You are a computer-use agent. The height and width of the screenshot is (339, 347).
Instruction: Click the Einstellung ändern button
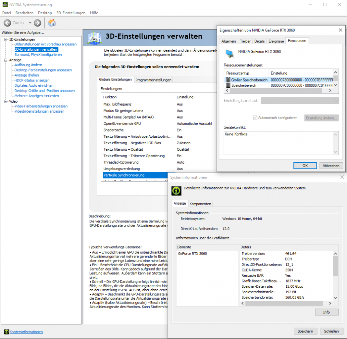(321, 118)
